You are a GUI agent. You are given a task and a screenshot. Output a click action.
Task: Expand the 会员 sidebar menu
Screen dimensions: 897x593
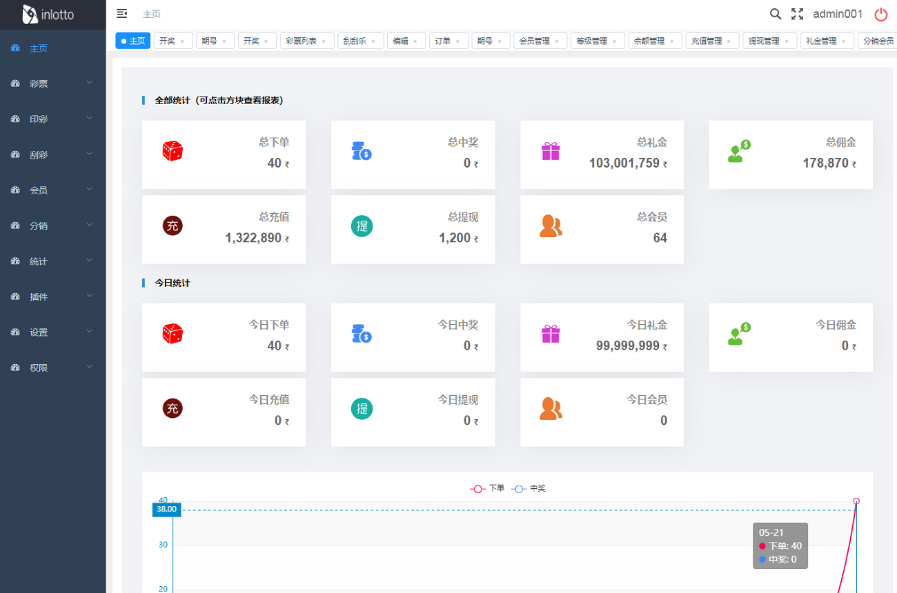[53, 190]
